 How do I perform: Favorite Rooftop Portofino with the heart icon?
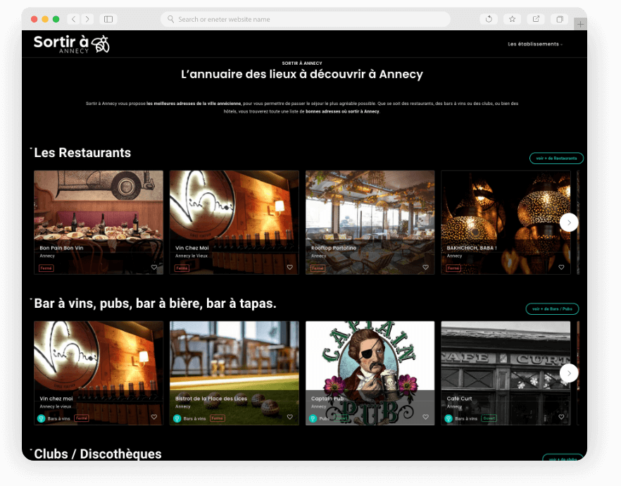pos(425,268)
